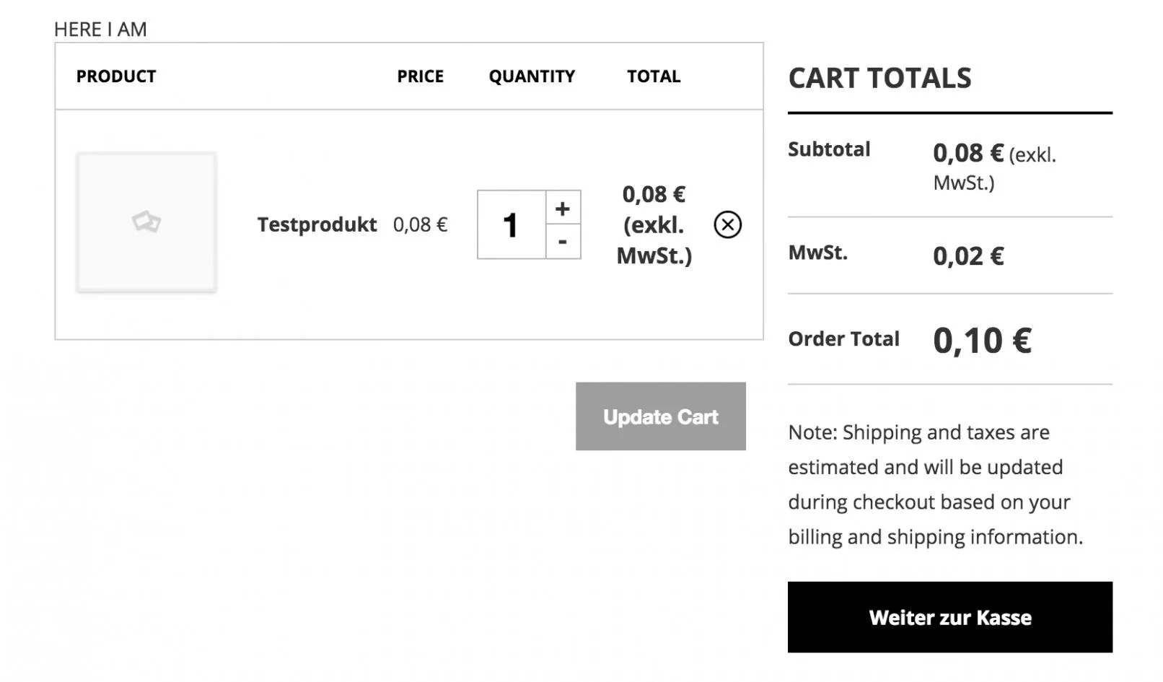This screenshot has height=682, width=1163.
Task: Click the placeholder image icon in thumbnail
Action: point(146,222)
